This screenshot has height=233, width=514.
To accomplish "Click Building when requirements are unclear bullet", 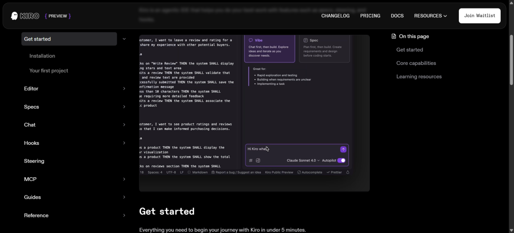I will [x=284, y=80].
